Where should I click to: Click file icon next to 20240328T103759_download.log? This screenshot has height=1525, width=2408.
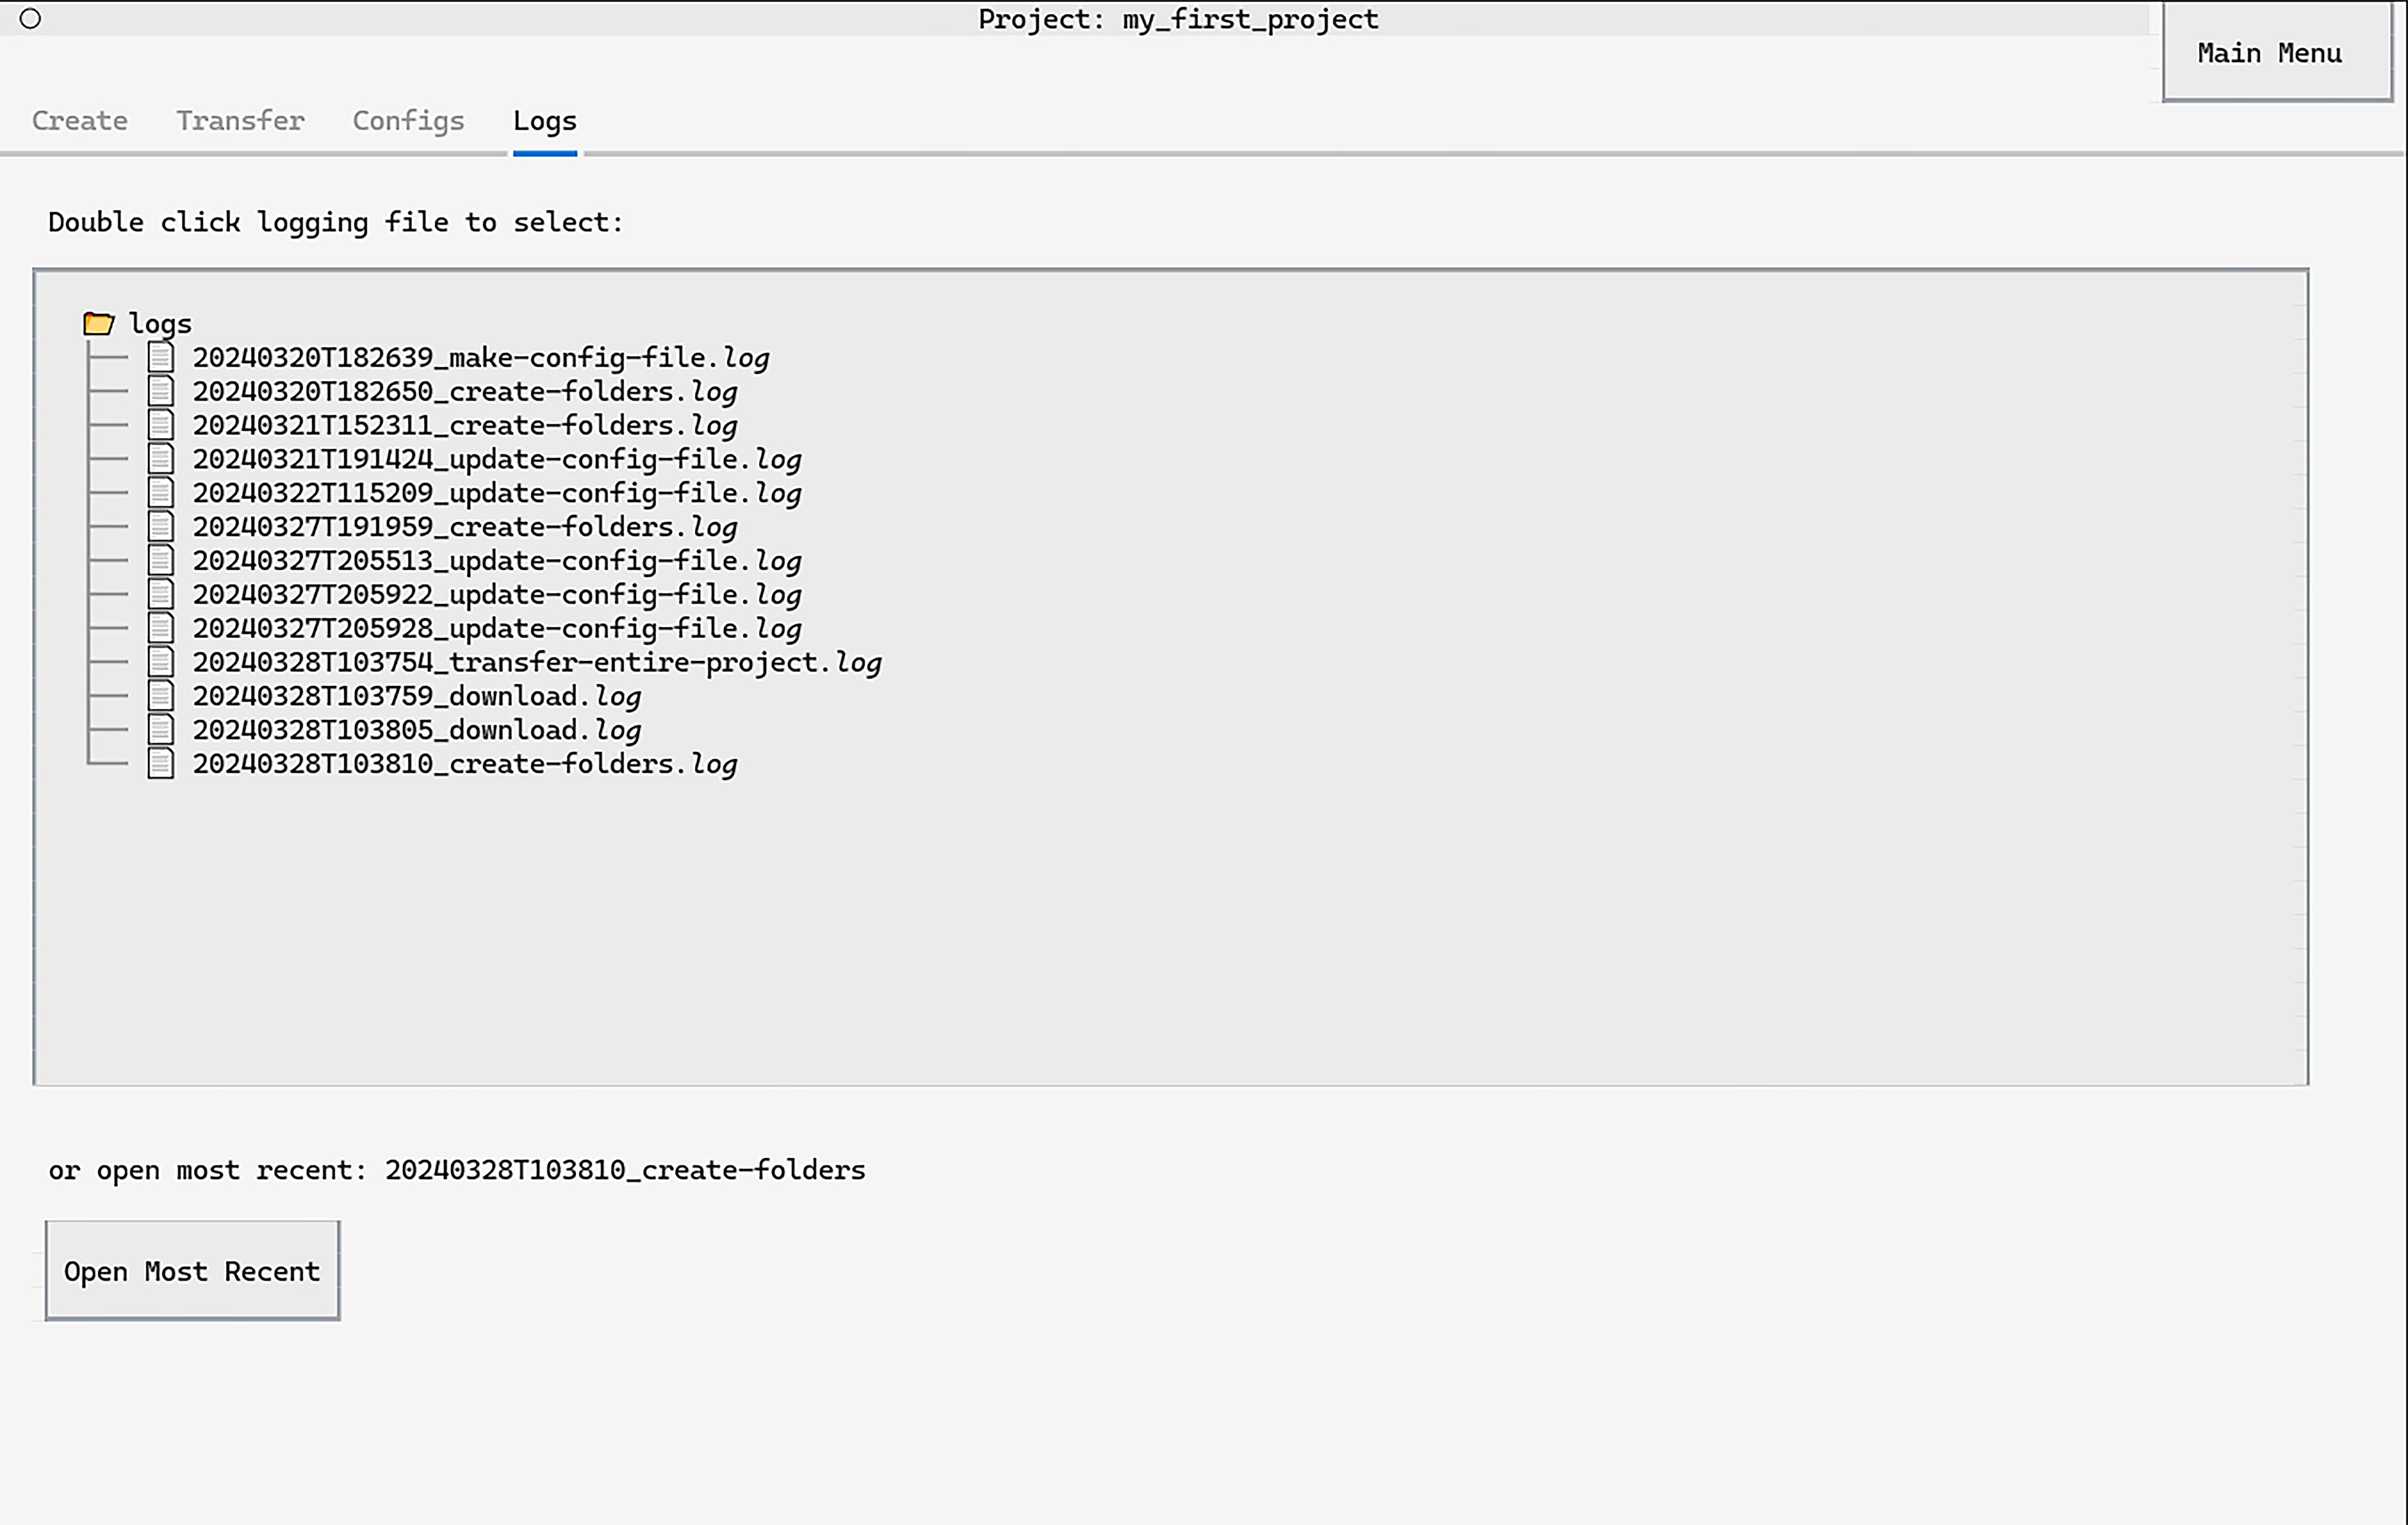coord(161,696)
